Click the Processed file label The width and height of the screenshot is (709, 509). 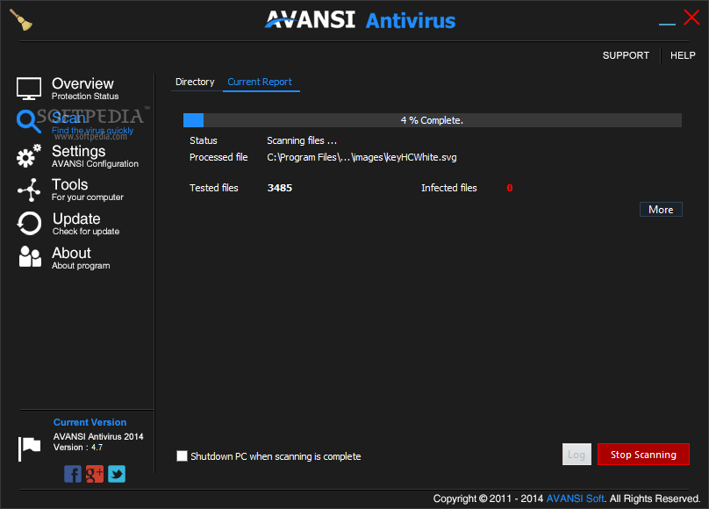click(218, 157)
